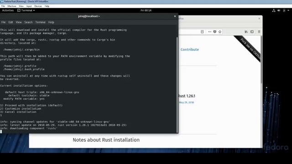Close the Firefox window
The image size is (292, 164).
point(259,19)
